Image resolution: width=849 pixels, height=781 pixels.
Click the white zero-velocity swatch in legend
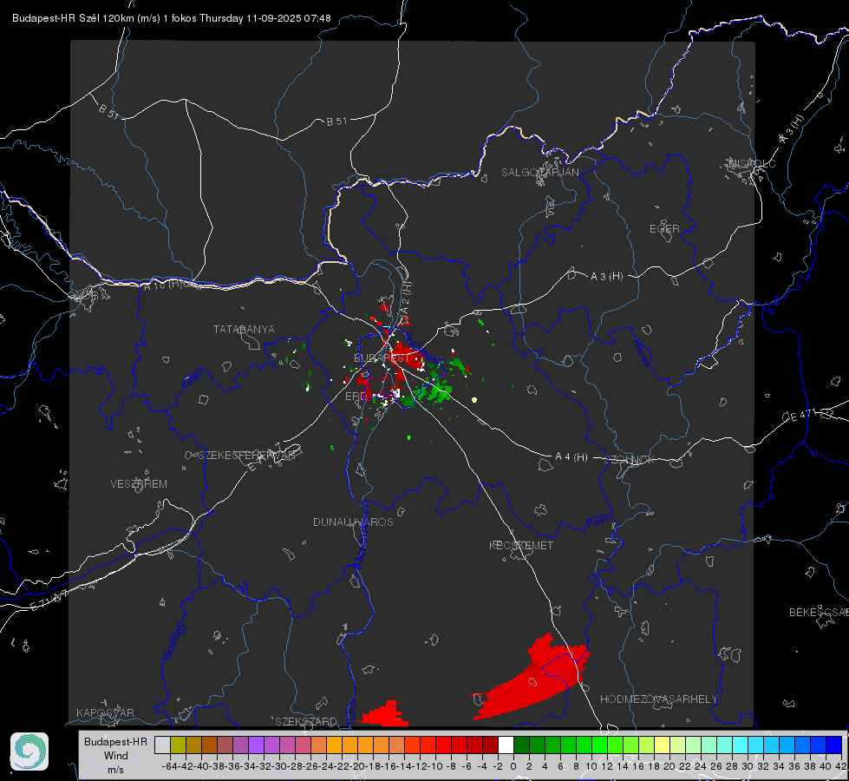[506, 745]
